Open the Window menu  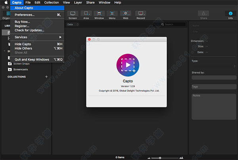click(x=104, y=2)
